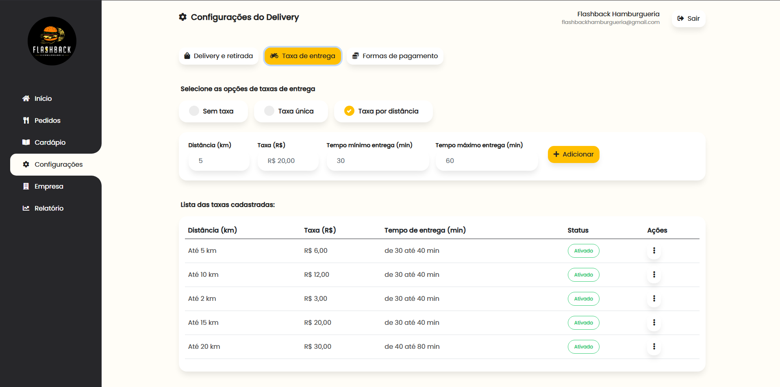This screenshot has height=387, width=780.
Task: Click the Ativado status for Até 10 km
Action: (583, 275)
